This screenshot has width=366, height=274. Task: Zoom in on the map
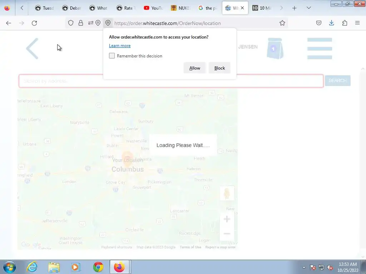(x=227, y=219)
